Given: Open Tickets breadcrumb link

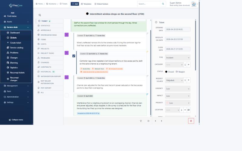Looking at the screenshot, I should (x=64, y=4).
